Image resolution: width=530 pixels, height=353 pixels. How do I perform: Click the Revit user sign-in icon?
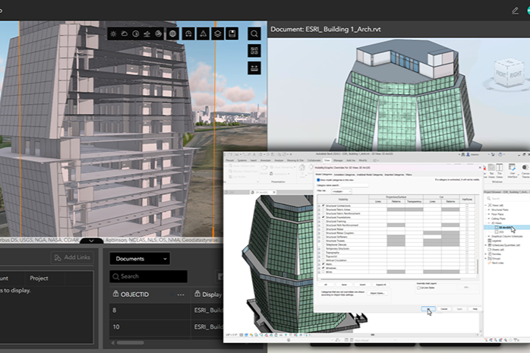(x=468, y=154)
